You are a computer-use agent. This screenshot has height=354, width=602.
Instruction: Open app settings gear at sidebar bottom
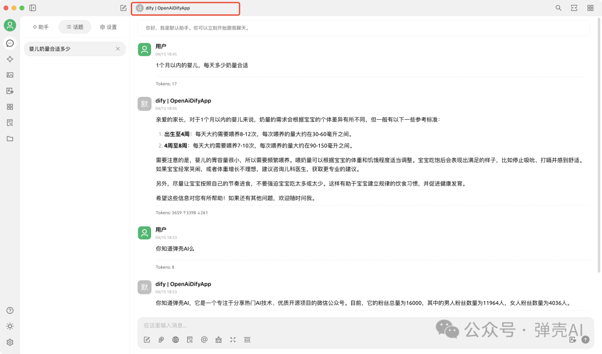[x=10, y=342]
